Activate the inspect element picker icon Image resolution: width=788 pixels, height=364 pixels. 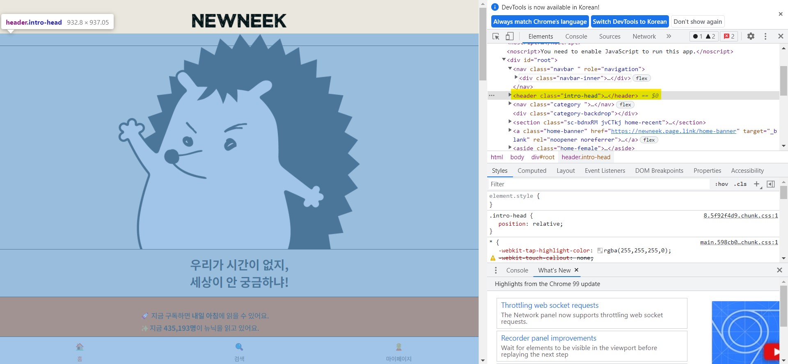coord(496,36)
